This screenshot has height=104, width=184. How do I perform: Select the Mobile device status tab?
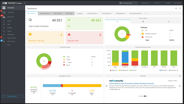pyautogui.click(x=169, y=21)
